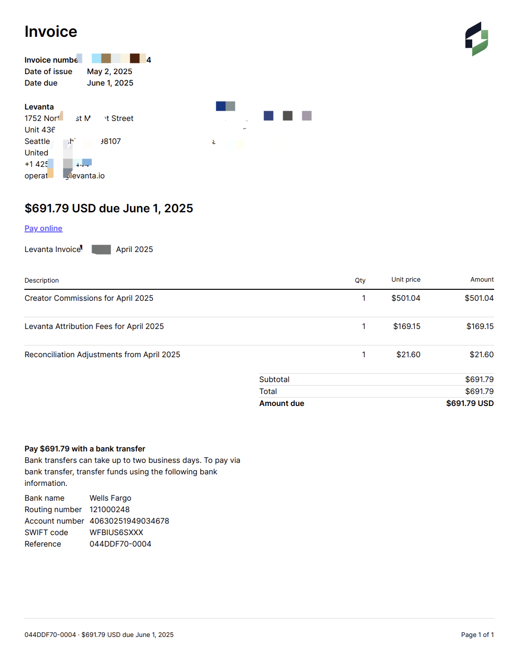Viewport: 519px width, 658px height.
Task: Click the SWIFT code WFBIUS6SXXX
Action: pyautogui.click(x=116, y=533)
